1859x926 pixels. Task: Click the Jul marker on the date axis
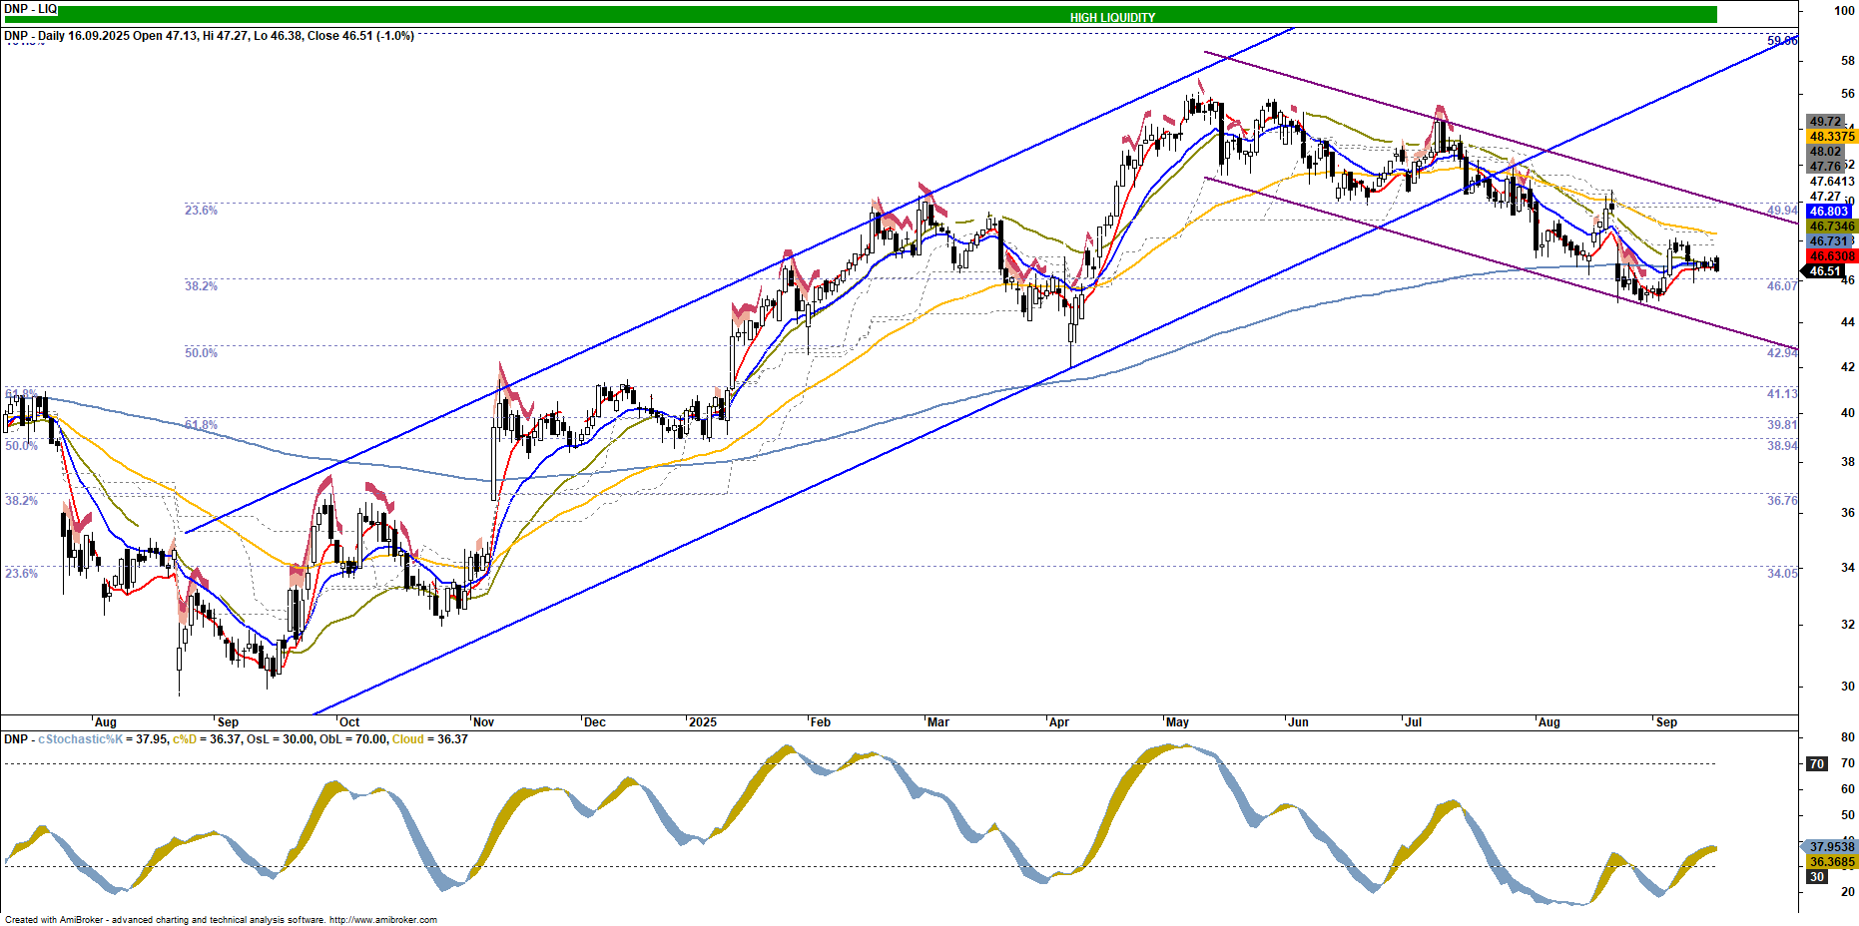coord(1413,722)
